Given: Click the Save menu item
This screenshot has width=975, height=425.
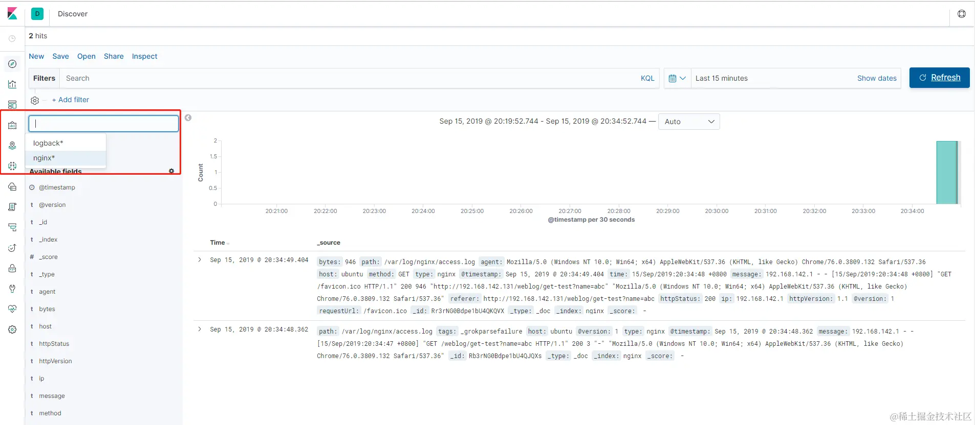Looking at the screenshot, I should (x=60, y=56).
